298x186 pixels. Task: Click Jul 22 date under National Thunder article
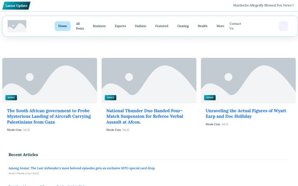tap(126, 130)
